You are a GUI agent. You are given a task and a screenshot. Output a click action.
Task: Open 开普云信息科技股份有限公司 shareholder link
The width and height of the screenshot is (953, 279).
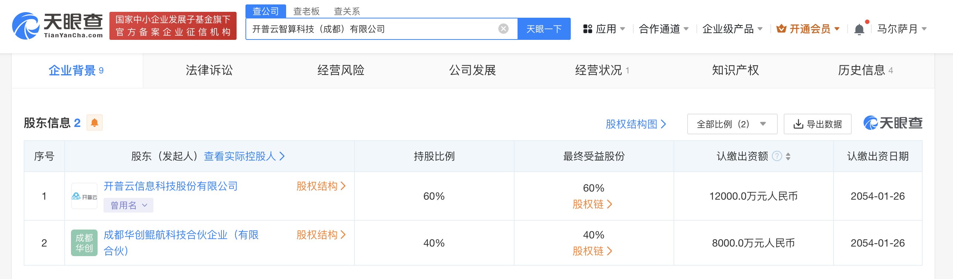[170, 186]
